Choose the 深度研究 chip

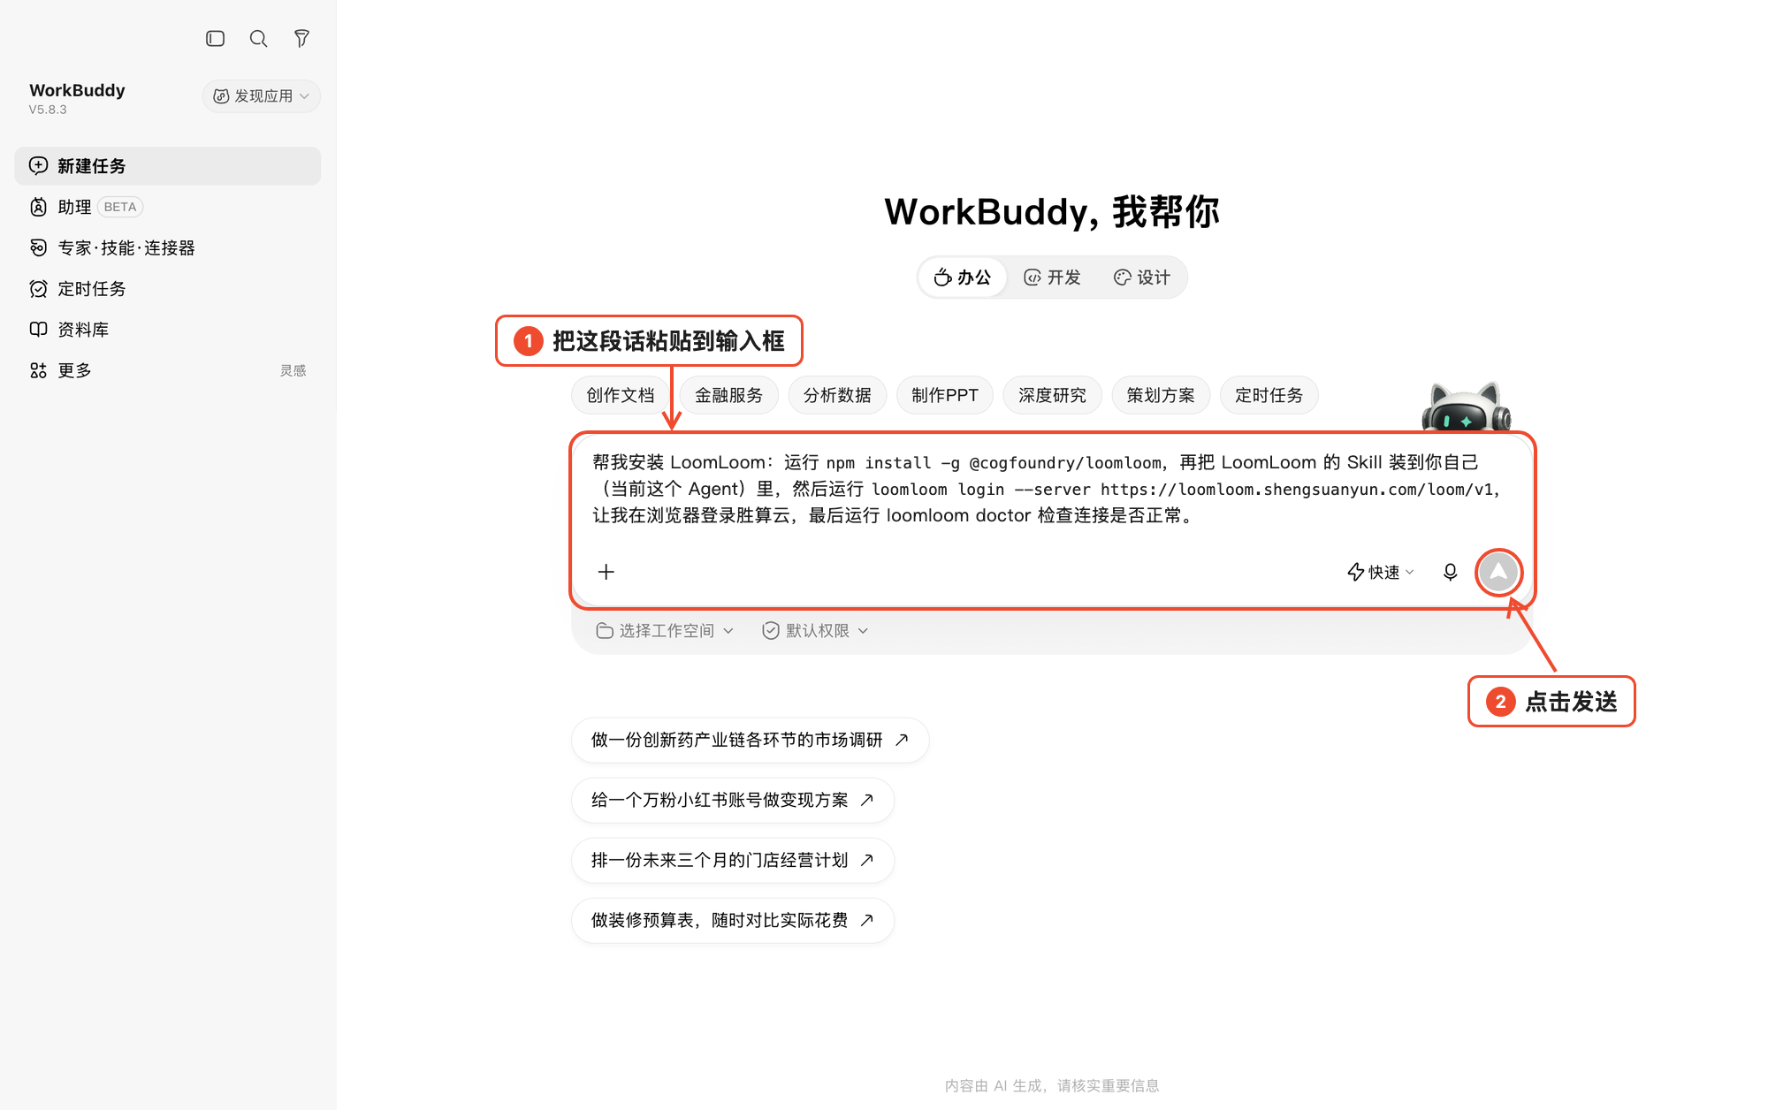(1052, 395)
